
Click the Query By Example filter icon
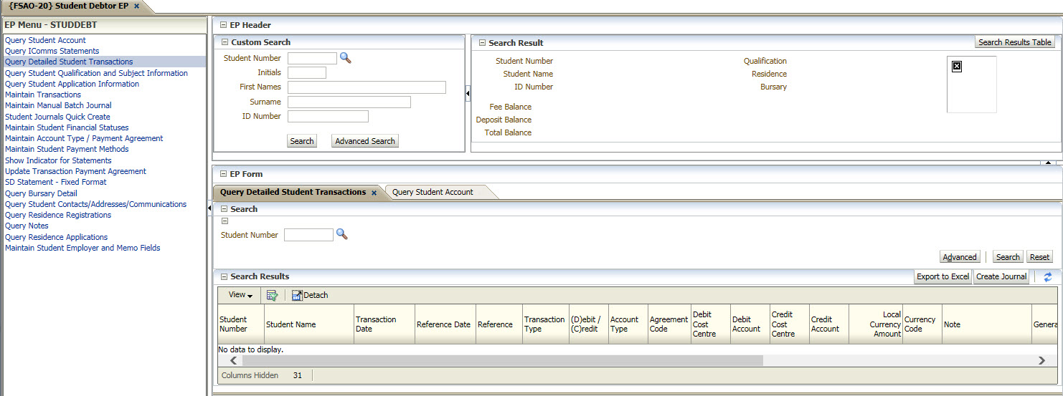tap(272, 295)
